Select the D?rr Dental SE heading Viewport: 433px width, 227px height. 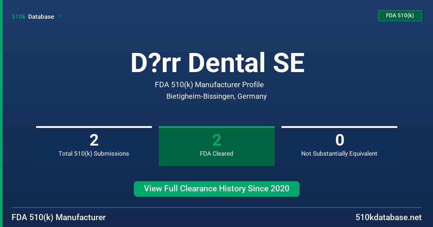point(218,63)
